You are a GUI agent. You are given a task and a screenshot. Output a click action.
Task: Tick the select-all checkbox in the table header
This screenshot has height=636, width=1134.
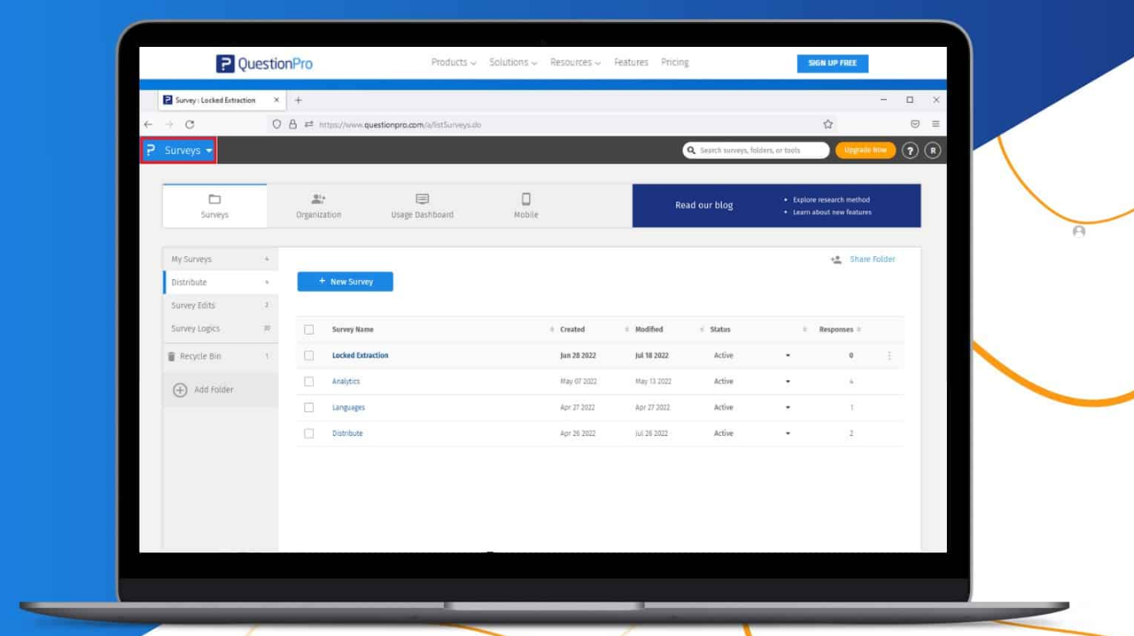coord(309,330)
